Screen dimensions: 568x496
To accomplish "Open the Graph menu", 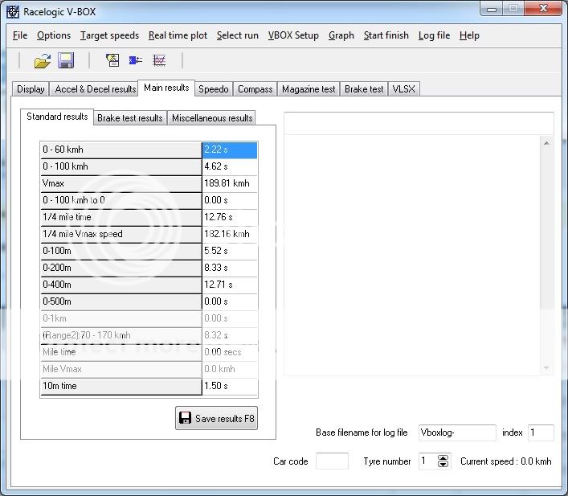I will pos(341,35).
